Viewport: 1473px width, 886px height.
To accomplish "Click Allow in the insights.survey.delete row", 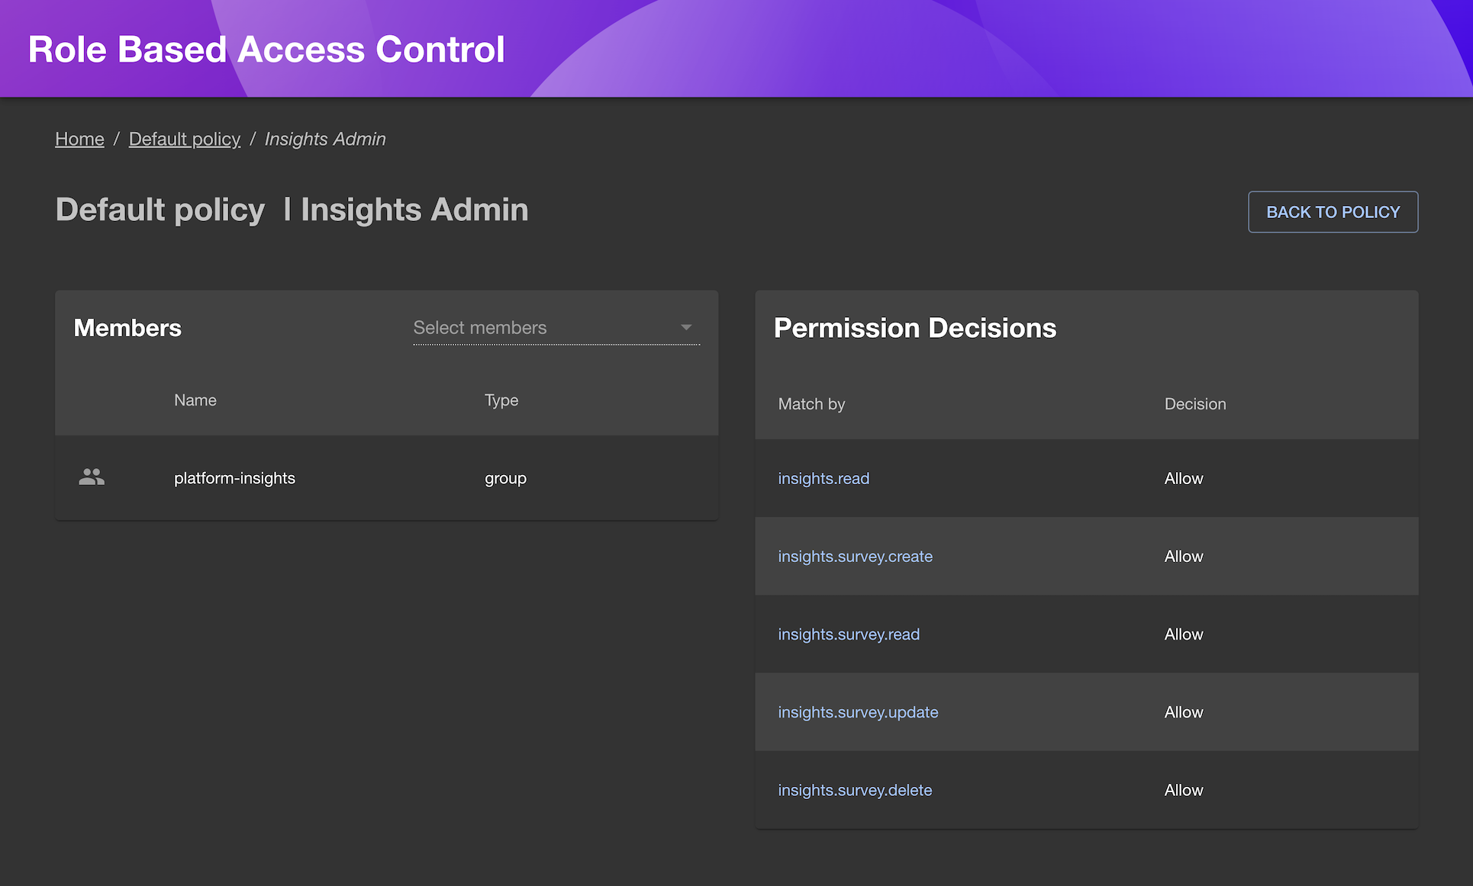I will click(1184, 789).
